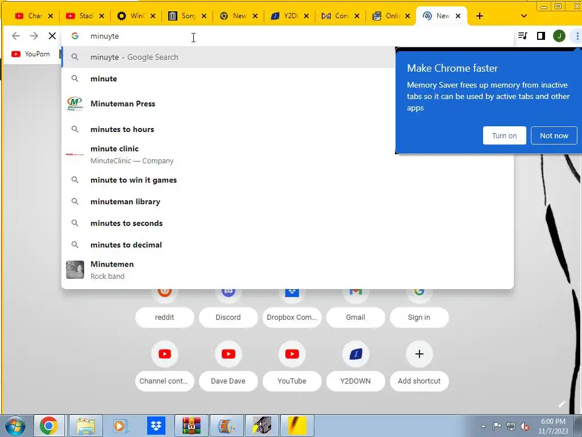The width and height of the screenshot is (582, 437).
Task: Show hidden tray icons arrow
Action: coord(483,426)
